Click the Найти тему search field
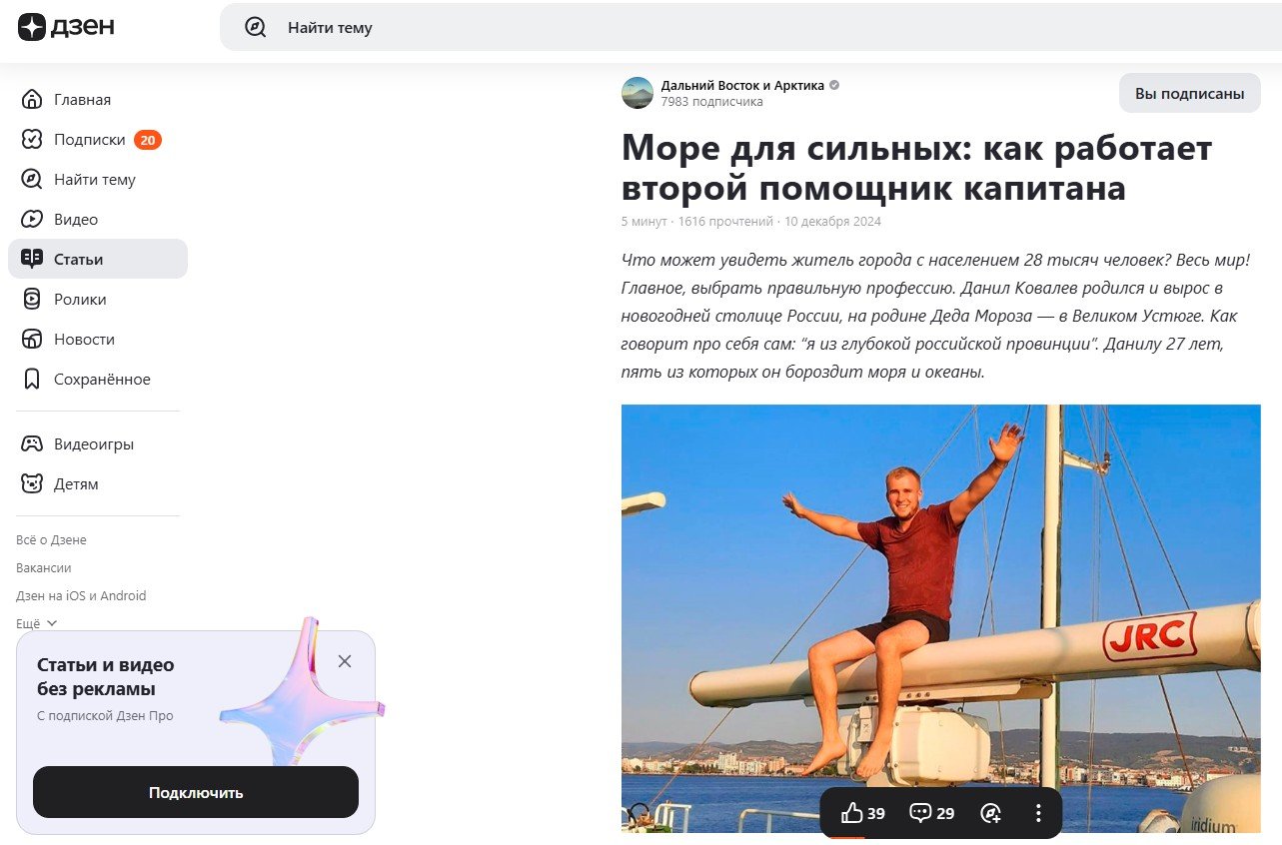Screen dimensions: 1282x845 coord(750,28)
